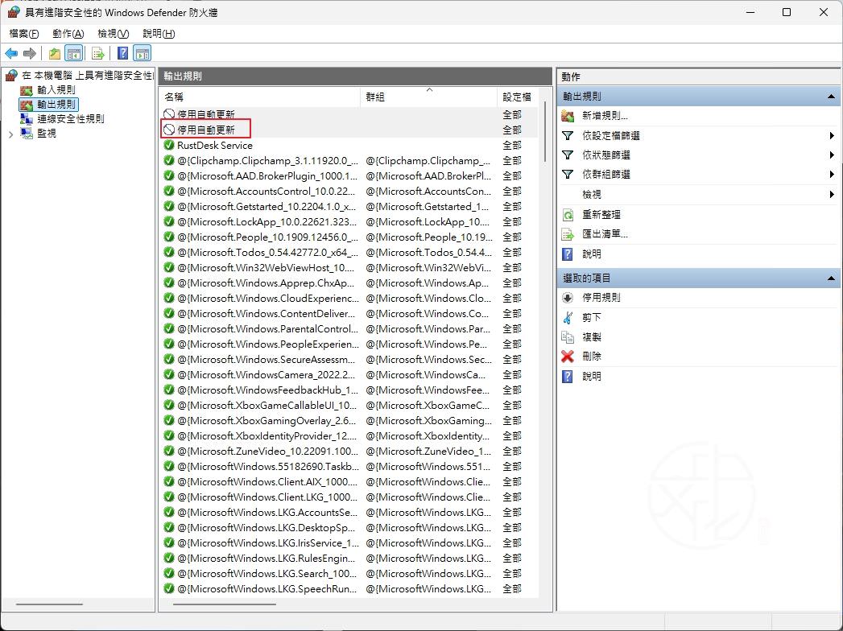Click 匯出清單... in the actions pane
This screenshot has height=631, width=843.
(605, 234)
